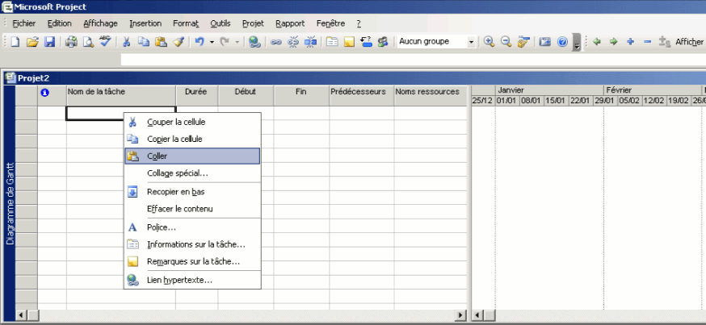Click the blue plus Show Subtasks icon
This screenshot has height=325, width=706.
[x=630, y=42]
